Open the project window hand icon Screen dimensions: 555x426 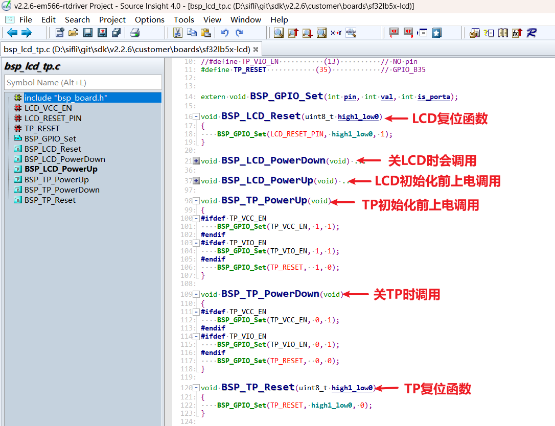pos(474,33)
